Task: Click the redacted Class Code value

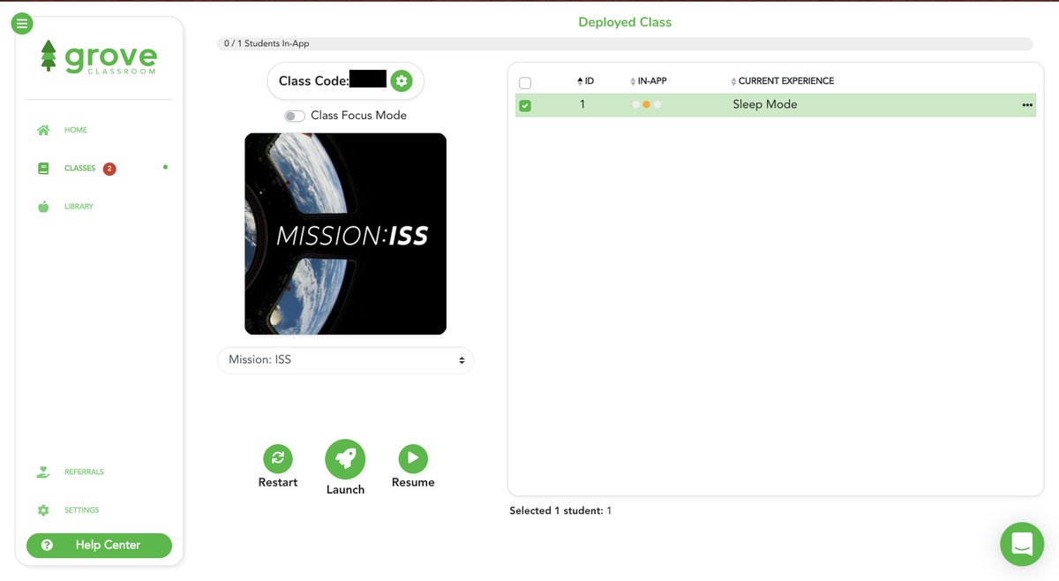Action: point(368,79)
